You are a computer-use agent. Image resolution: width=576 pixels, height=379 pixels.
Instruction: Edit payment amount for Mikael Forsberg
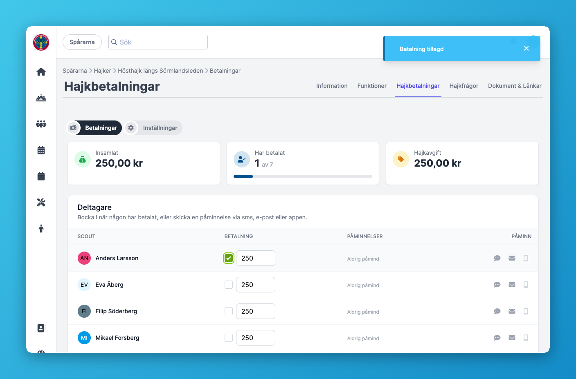tap(256, 338)
